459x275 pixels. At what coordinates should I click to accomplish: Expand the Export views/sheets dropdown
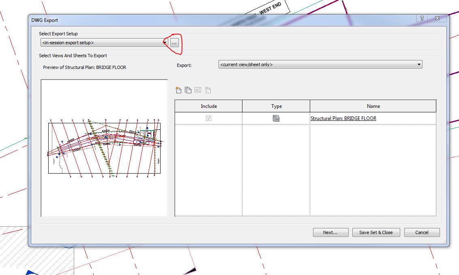click(x=418, y=64)
